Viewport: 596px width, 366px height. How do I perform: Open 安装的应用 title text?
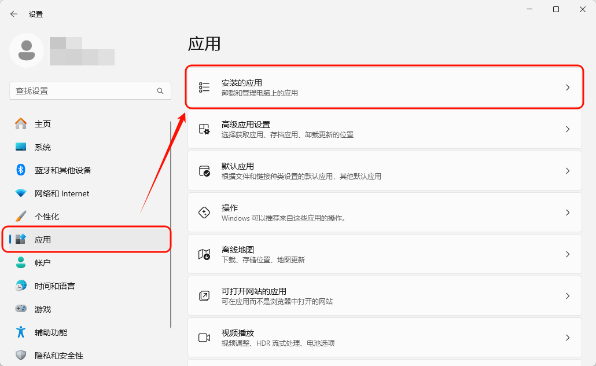click(242, 83)
